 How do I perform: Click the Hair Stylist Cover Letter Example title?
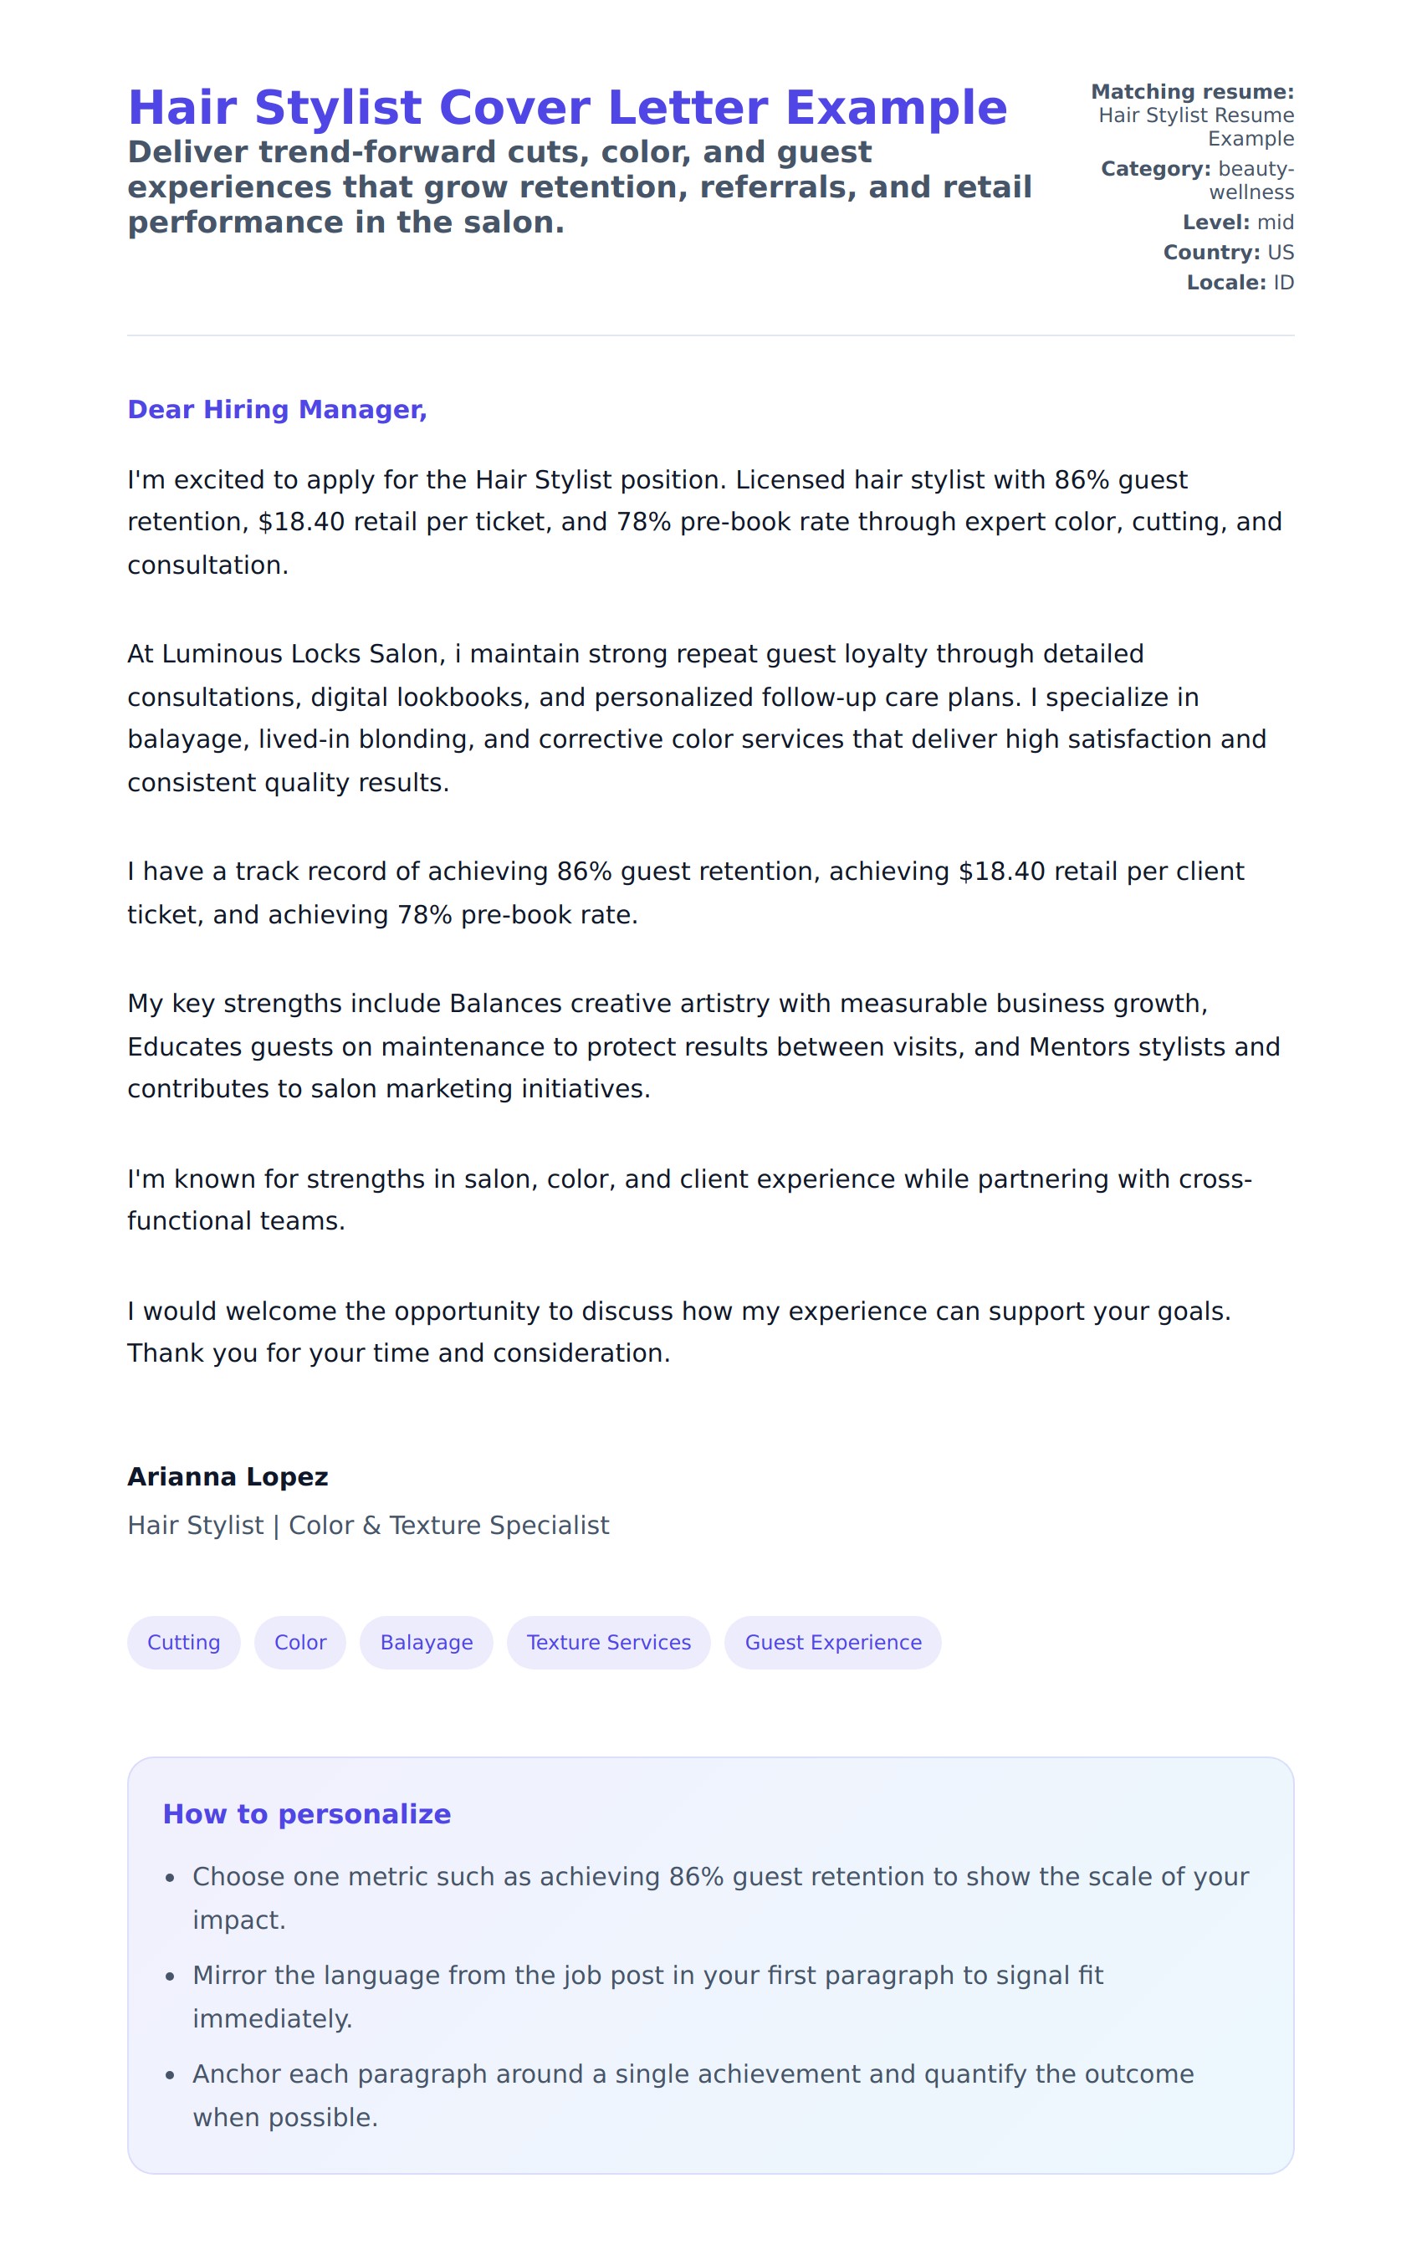[567, 108]
